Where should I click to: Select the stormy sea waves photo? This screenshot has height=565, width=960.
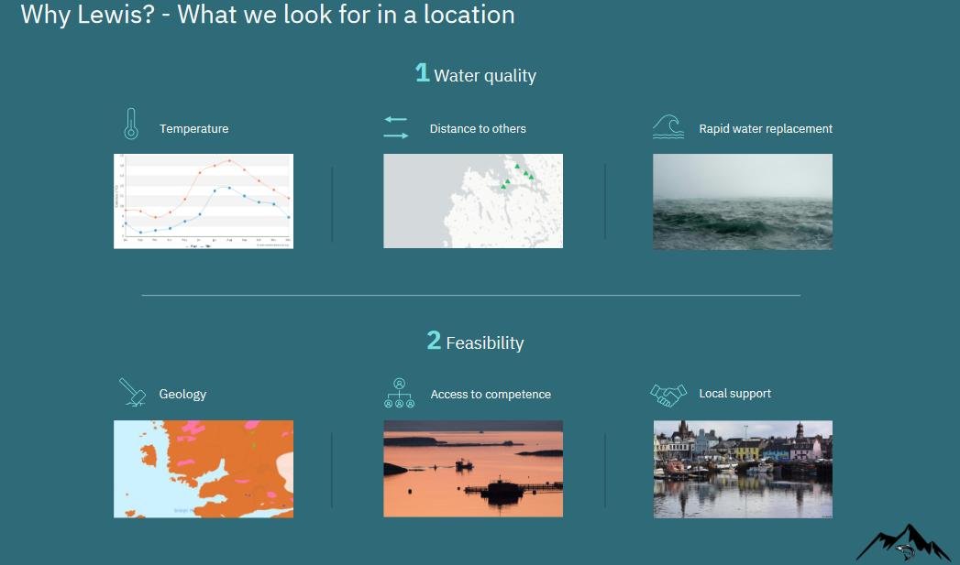(x=742, y=201)
